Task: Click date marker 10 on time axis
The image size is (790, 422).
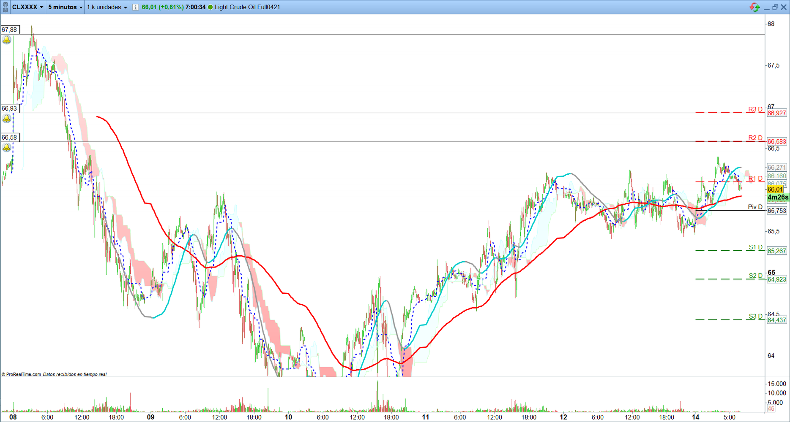Action: point(288,417)
